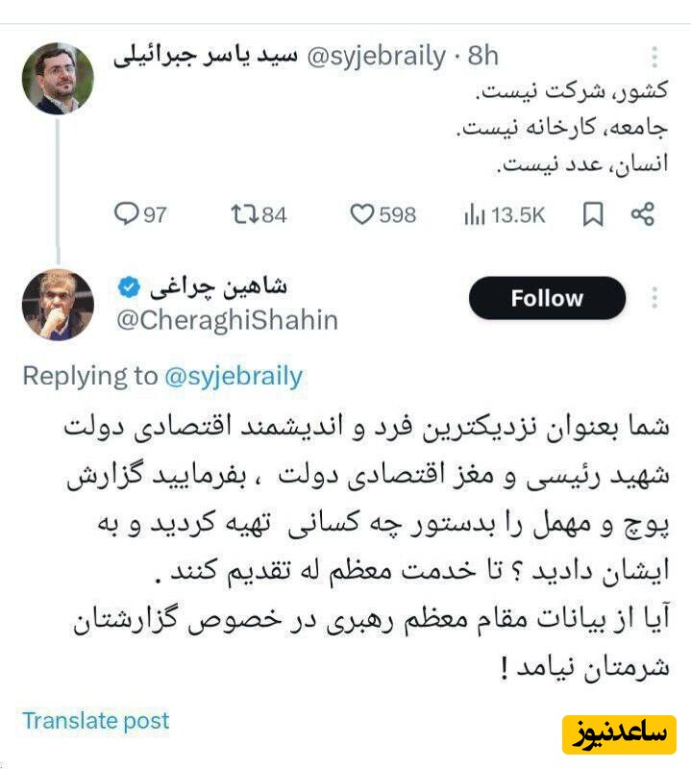Repost the tweet using the retweet icon
This screenshot has width=691, height=769.
pos(243,214)
